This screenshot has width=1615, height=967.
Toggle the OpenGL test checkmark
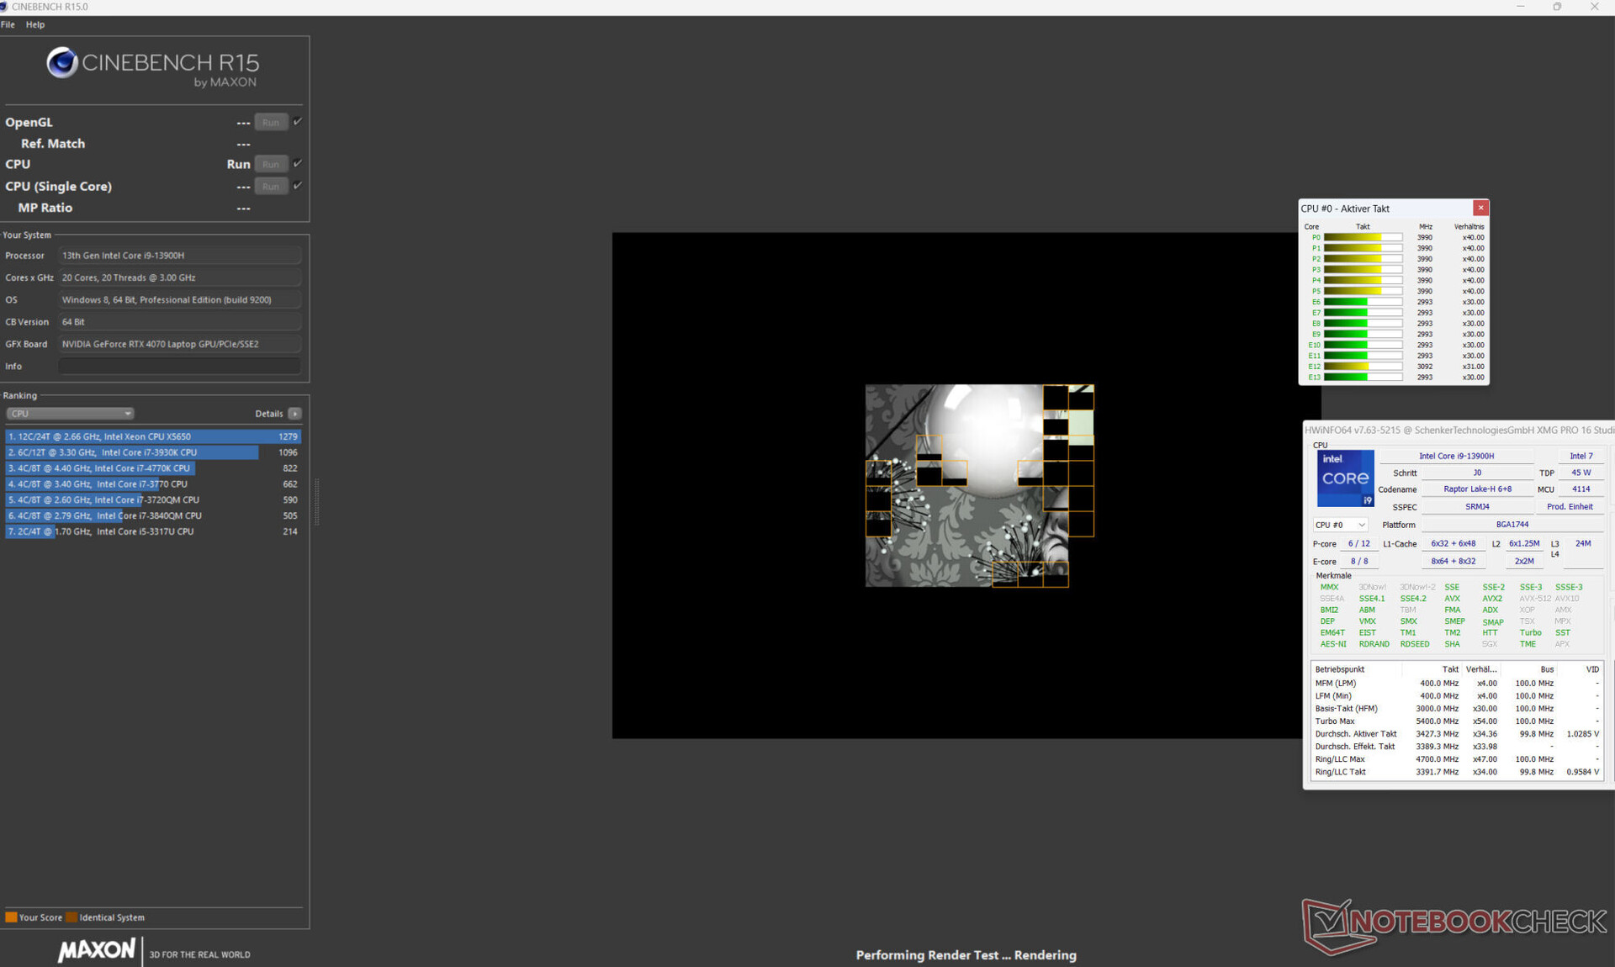click(298, 122)
